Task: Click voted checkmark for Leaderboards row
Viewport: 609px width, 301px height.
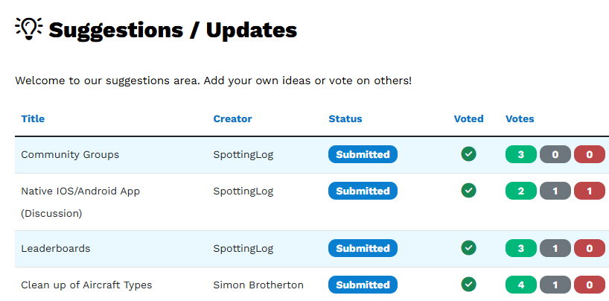Action: (468, 247)
